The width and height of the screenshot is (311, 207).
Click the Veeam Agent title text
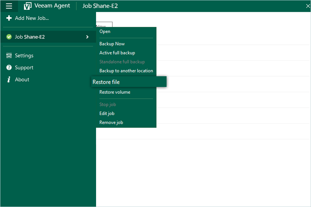click(x=52, y=6)
